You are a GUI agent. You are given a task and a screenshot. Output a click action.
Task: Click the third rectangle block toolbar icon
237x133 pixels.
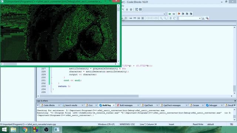coord(156,18)
